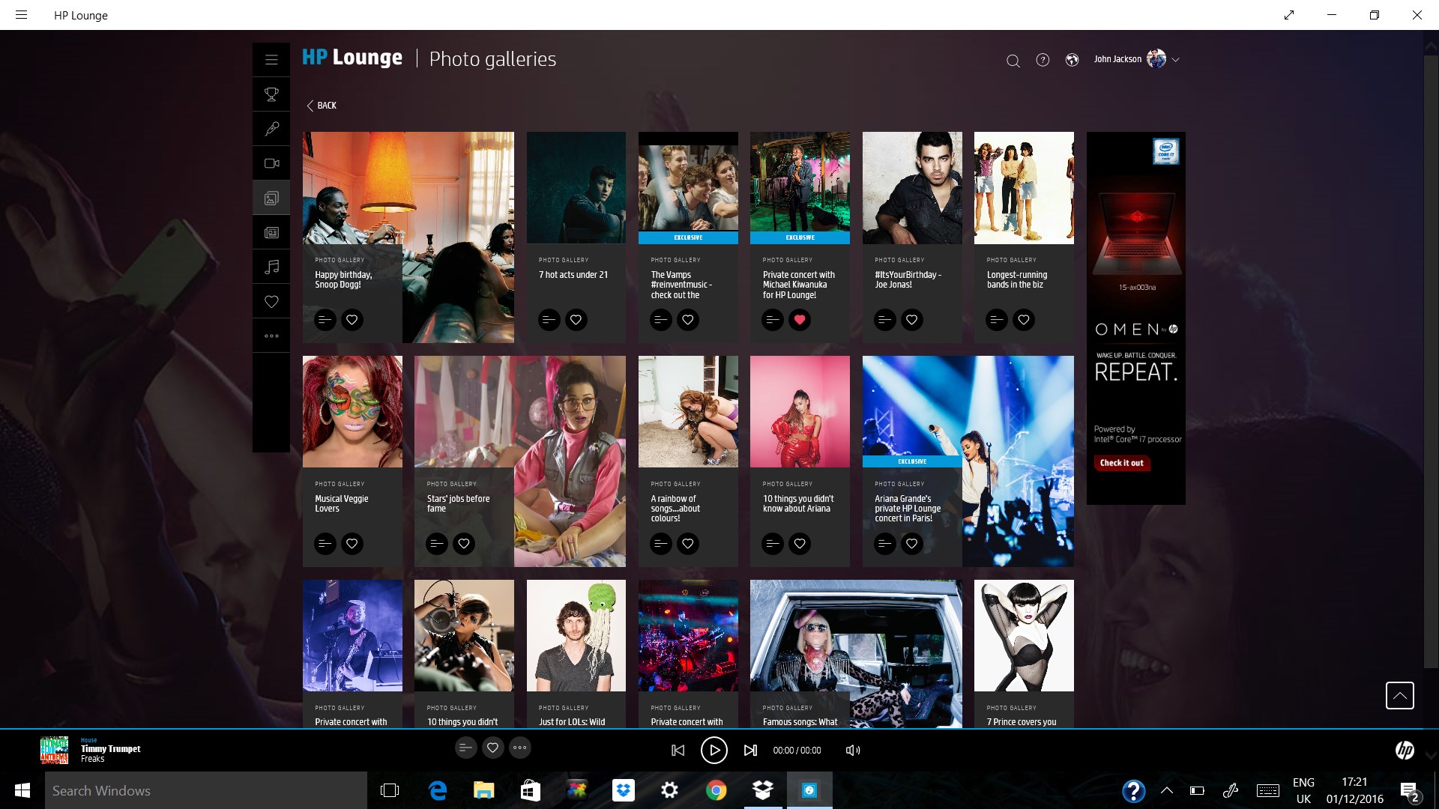
Task: Open Microsoft Edge from the taskbar
Action: coord(438,790)
